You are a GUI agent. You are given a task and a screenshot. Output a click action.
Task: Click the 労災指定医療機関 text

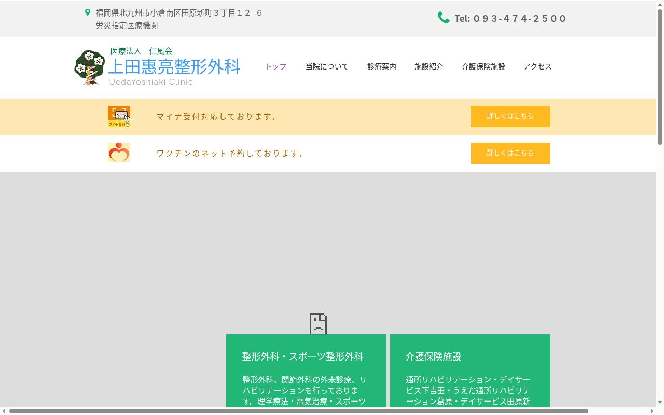[x=127, y=25]
